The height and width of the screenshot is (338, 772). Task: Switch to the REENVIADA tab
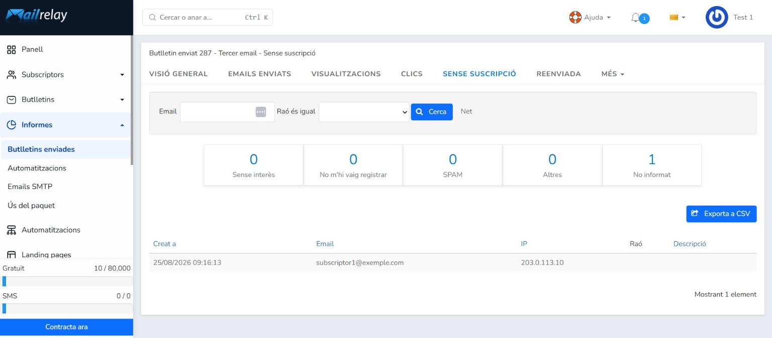pos(559,74)
